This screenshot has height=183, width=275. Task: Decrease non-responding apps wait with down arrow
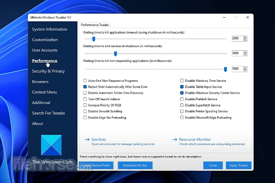pyautogui.click(x=245, y=70)
